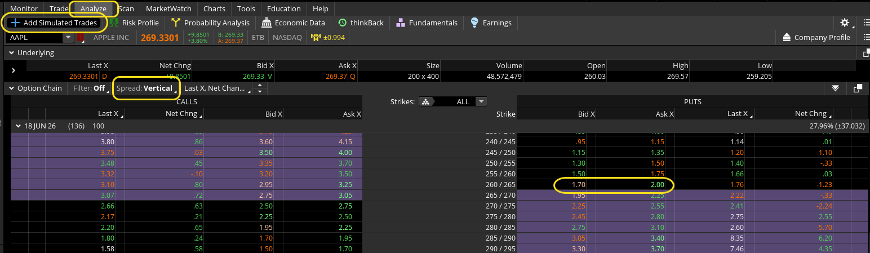Click the strikes pyramid icon
Screen dimensions: 870x253
point(426,102)
